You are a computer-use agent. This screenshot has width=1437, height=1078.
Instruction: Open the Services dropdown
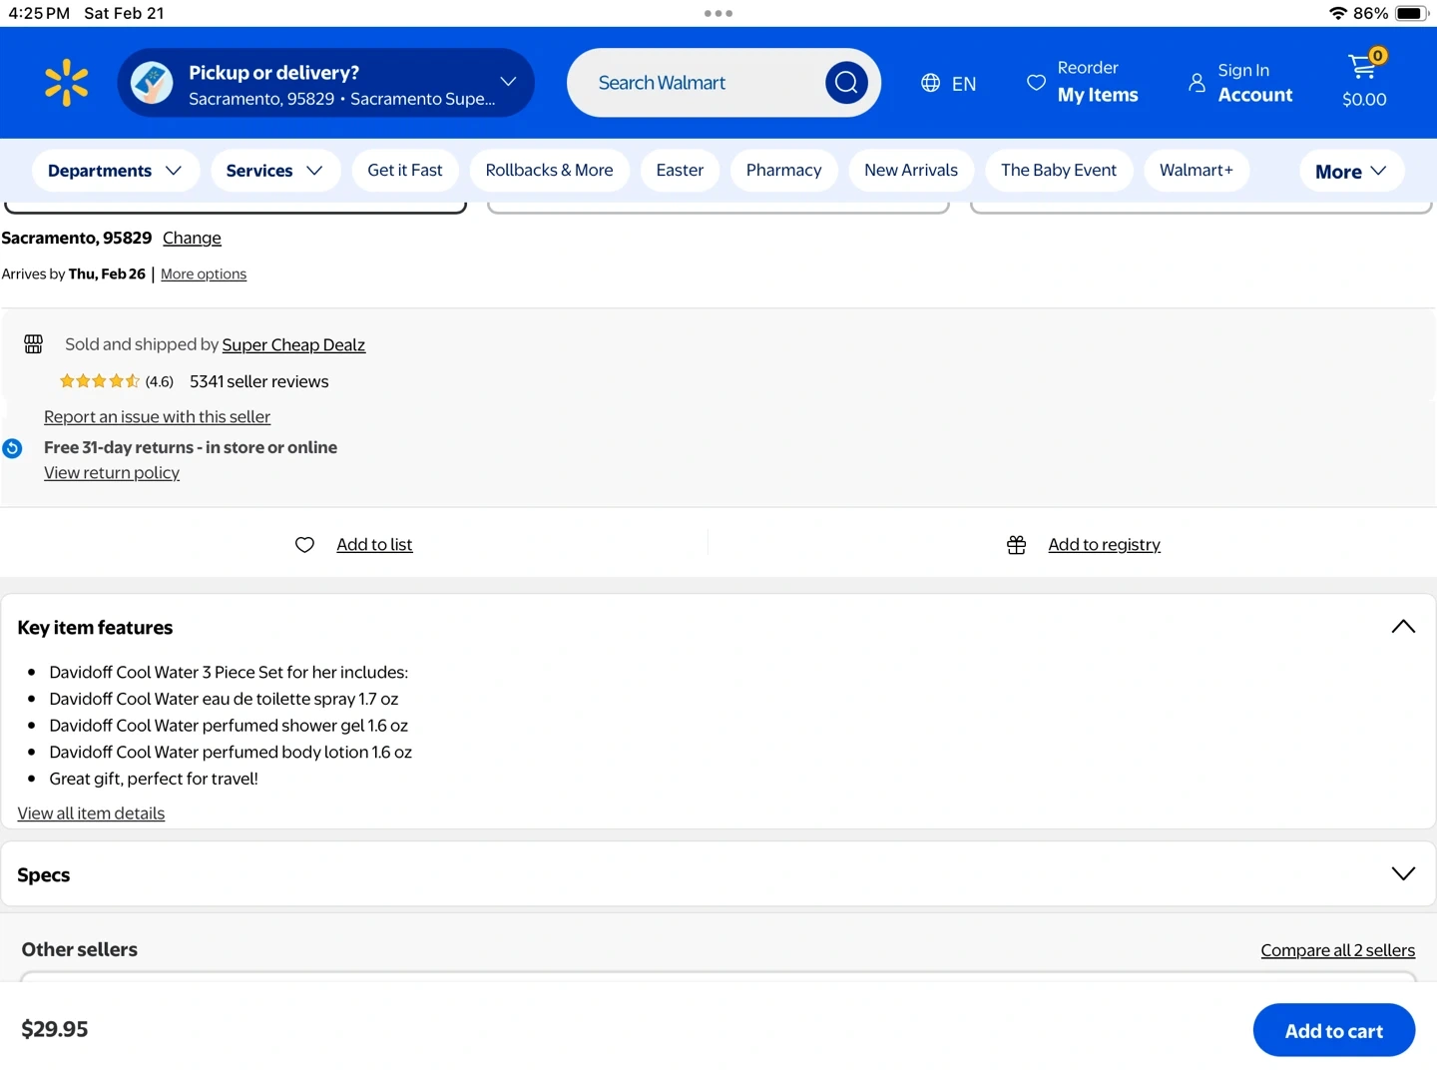tap(274, 171)
